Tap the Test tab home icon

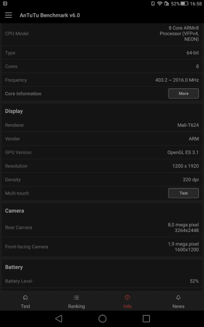click(x=25, y=297)
